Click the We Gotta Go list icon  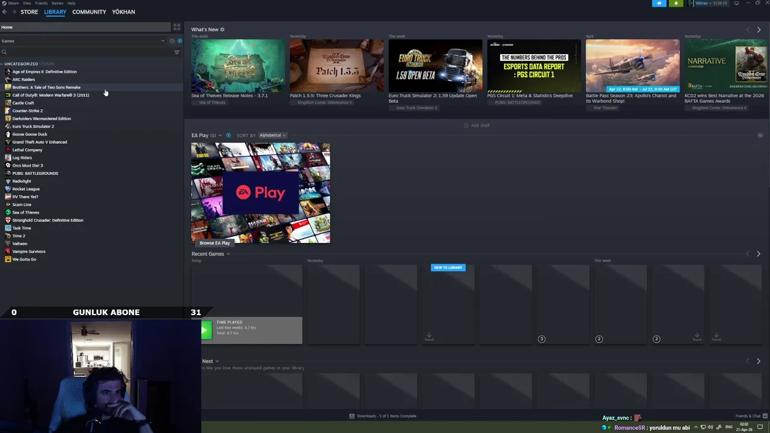8,259
